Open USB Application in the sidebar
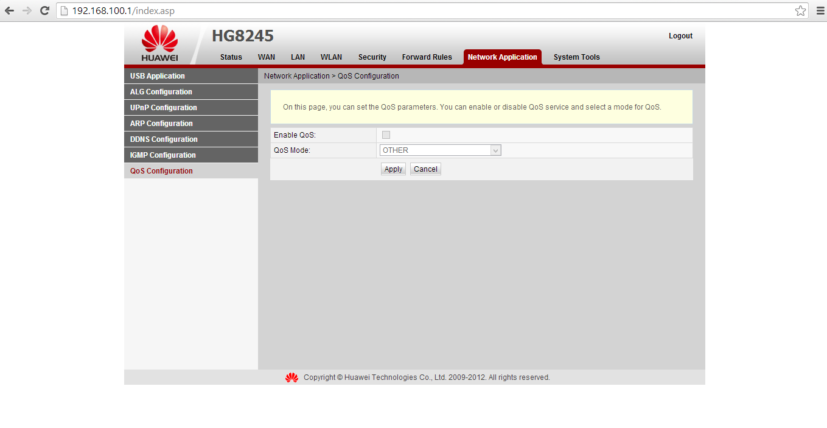 [x=191, y=76]
